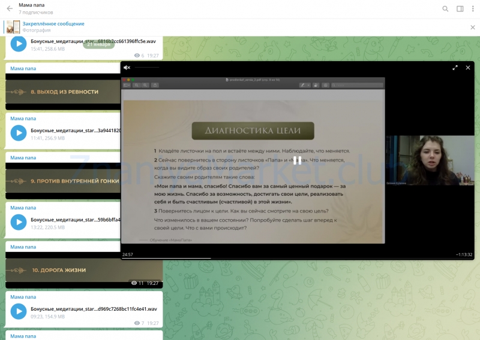Go back using the top-left arrow
The width and height of the screenshot is (480, 340).
click(10, 9)
